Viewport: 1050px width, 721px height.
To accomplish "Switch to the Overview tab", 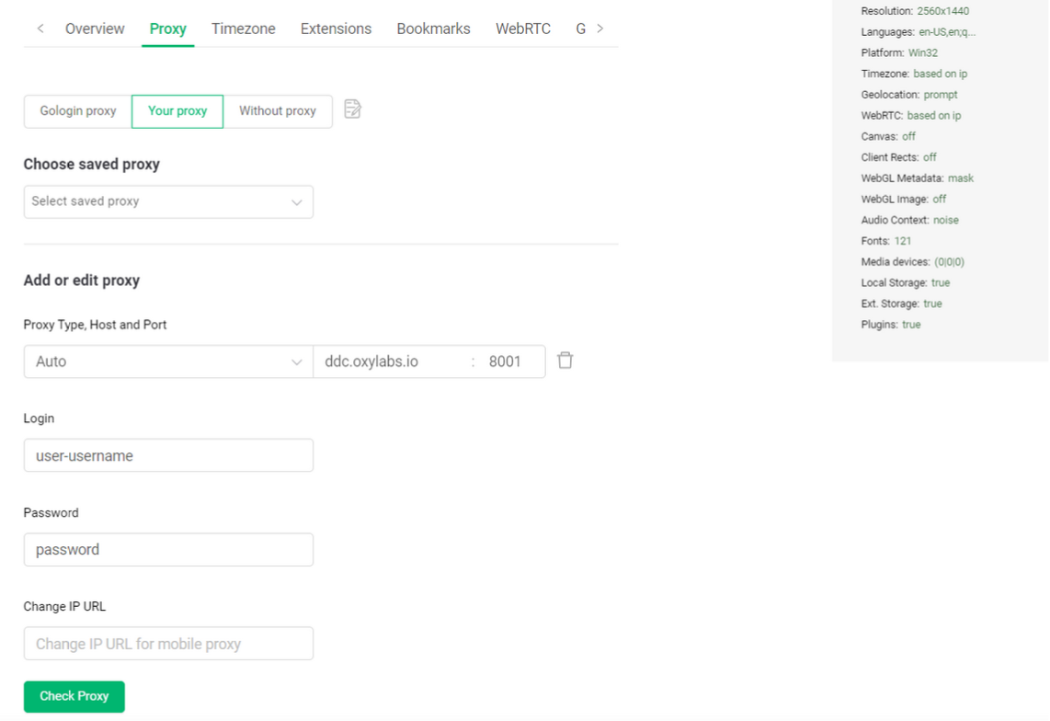I will tap(95, 29).
